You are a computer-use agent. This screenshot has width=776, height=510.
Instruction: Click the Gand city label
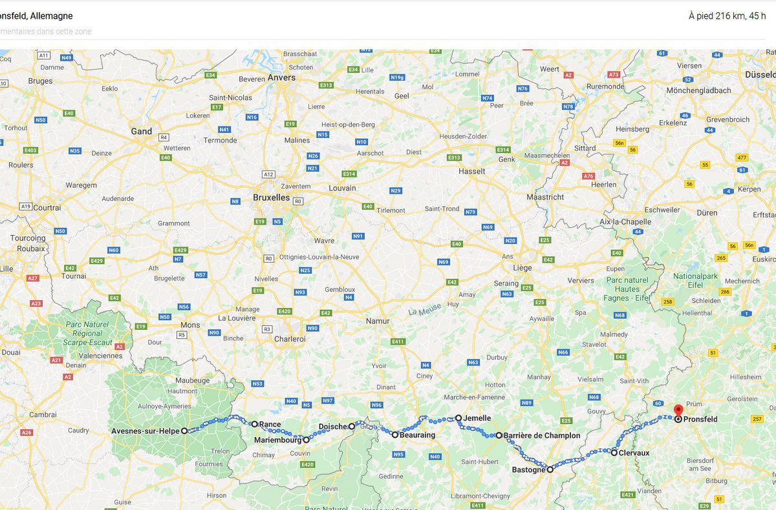point(142,131)
